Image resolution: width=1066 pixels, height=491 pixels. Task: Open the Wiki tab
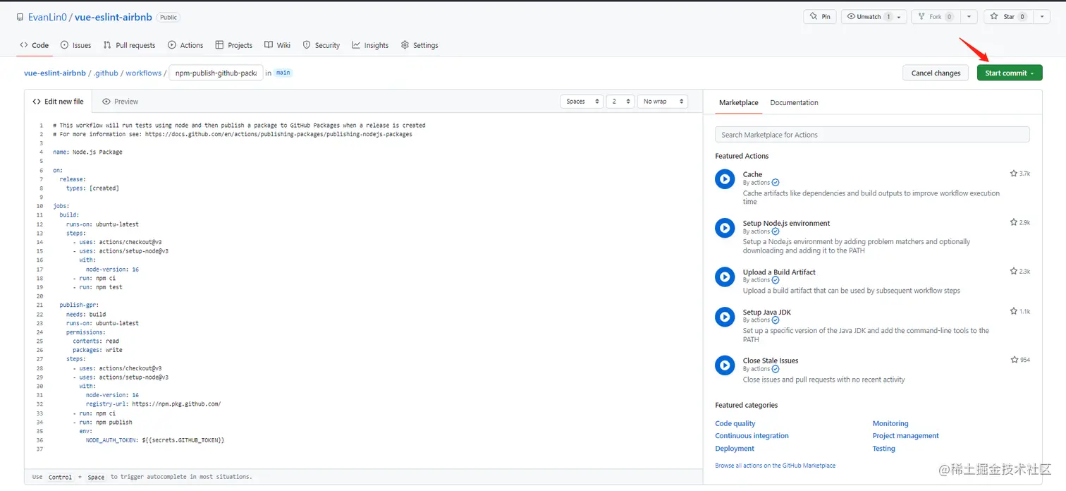277,45
